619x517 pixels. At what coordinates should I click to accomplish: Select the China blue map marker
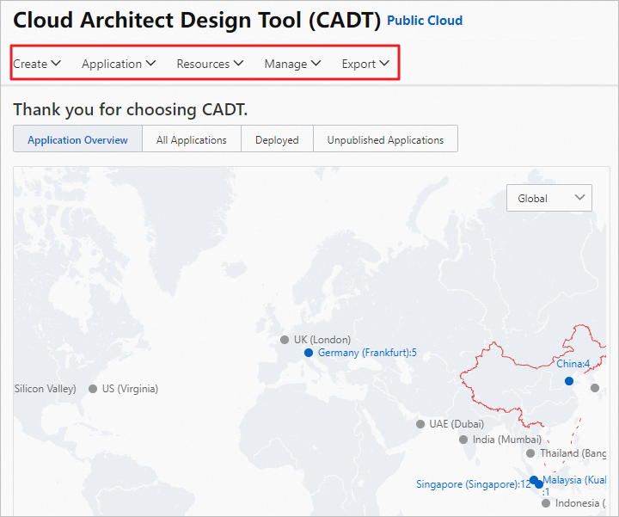(x=569, y=380)
